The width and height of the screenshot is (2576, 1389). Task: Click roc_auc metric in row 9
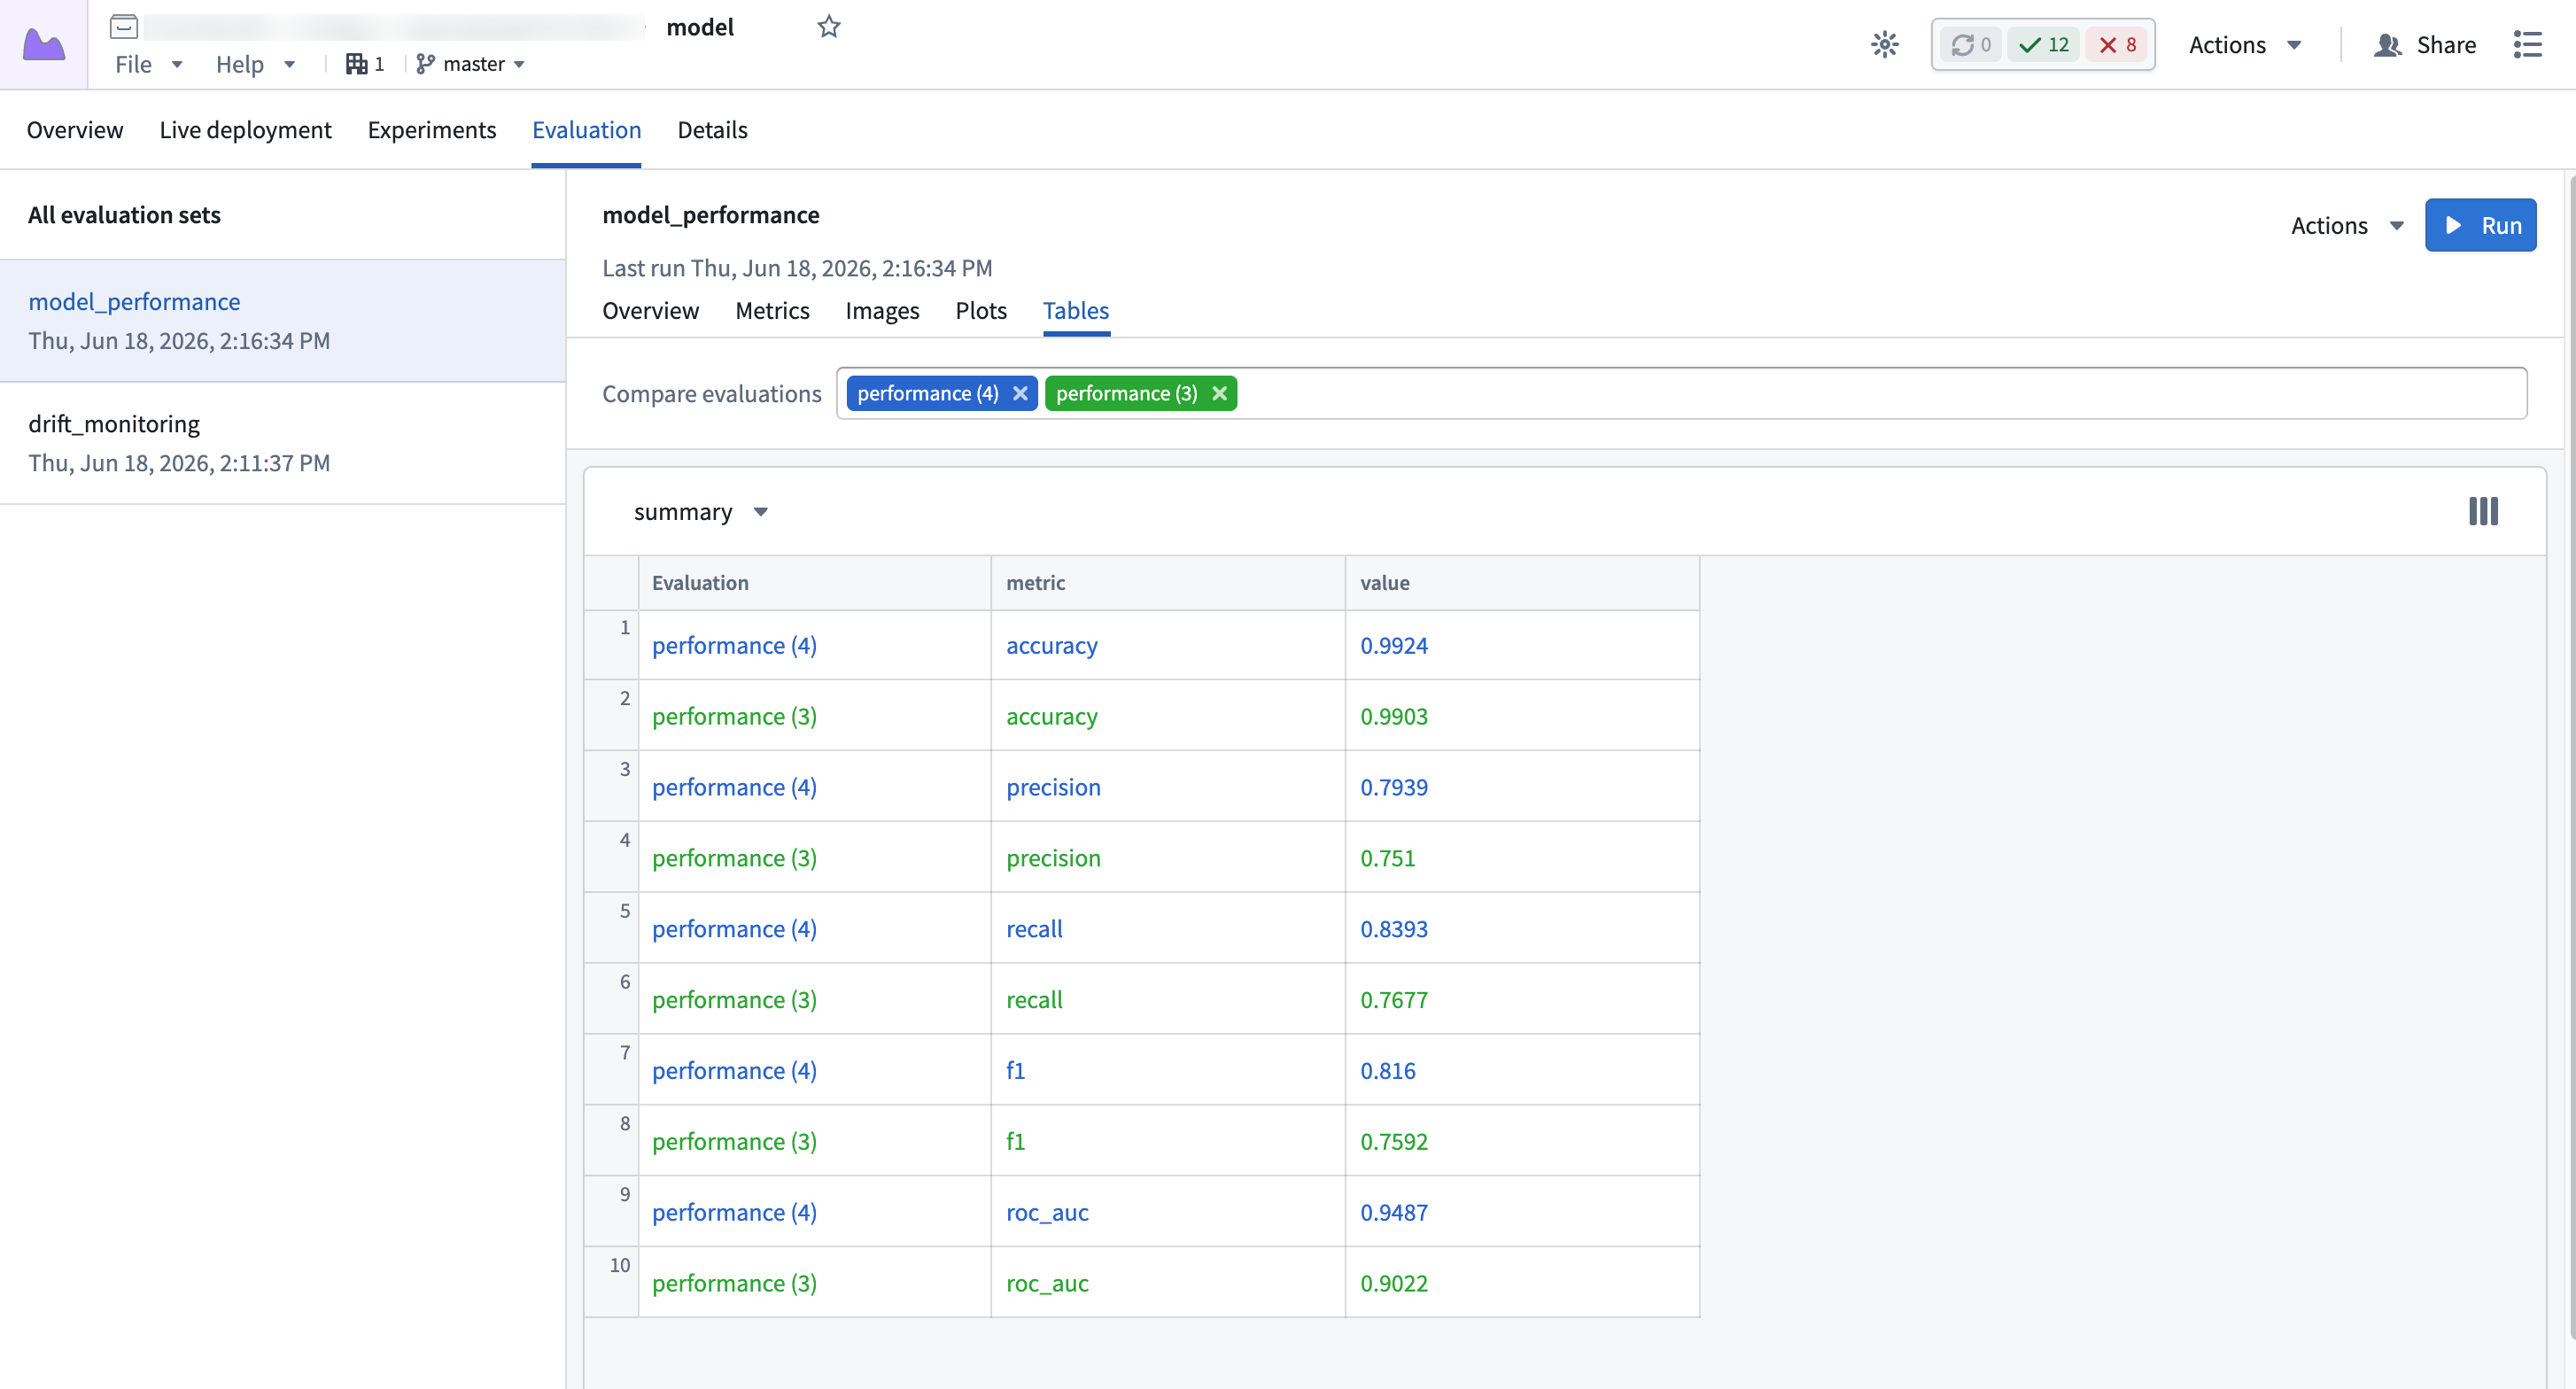pos(1047,1212)
